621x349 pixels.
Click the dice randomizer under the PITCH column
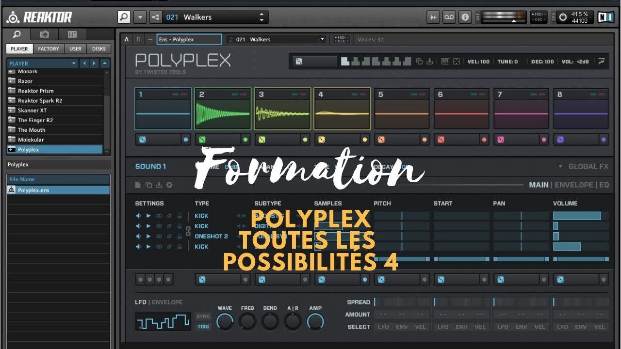(381, 280)
